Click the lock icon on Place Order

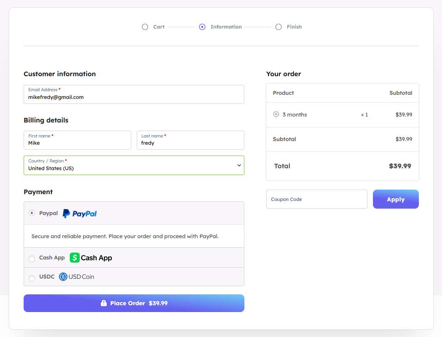(x=104, y=303)
